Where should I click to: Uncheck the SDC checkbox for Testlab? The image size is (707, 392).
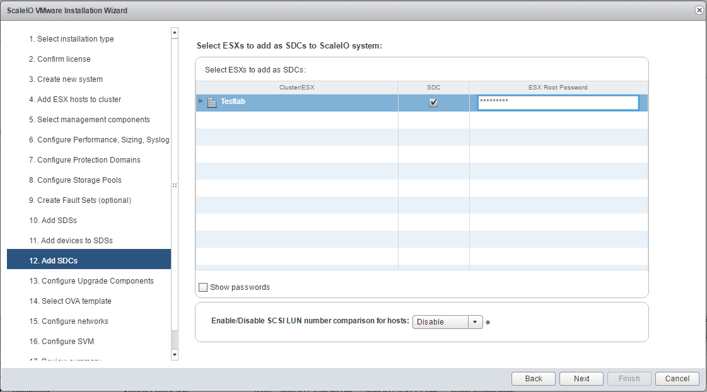pos(433,103)
